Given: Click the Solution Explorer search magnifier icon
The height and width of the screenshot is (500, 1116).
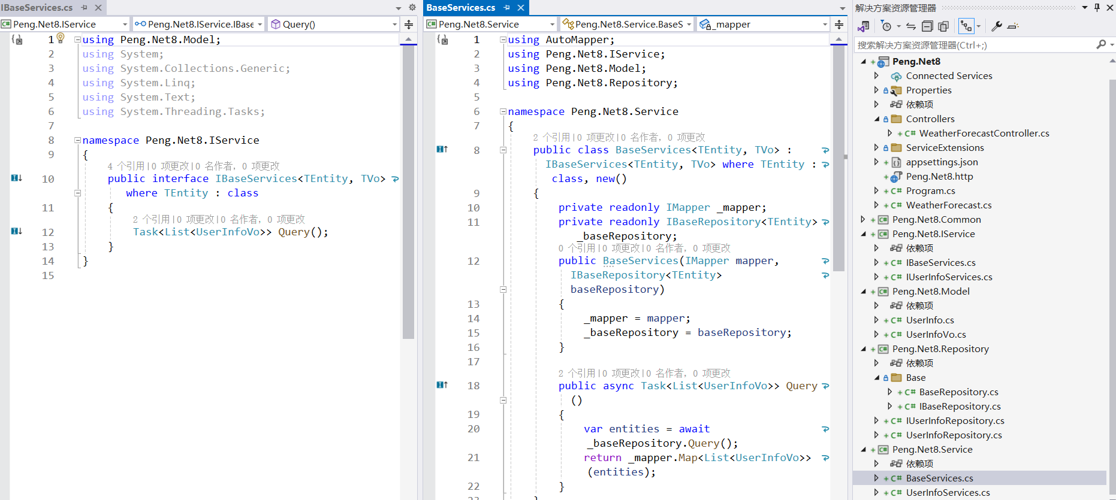Looking at the screenshot, I should click(1101, 44).
